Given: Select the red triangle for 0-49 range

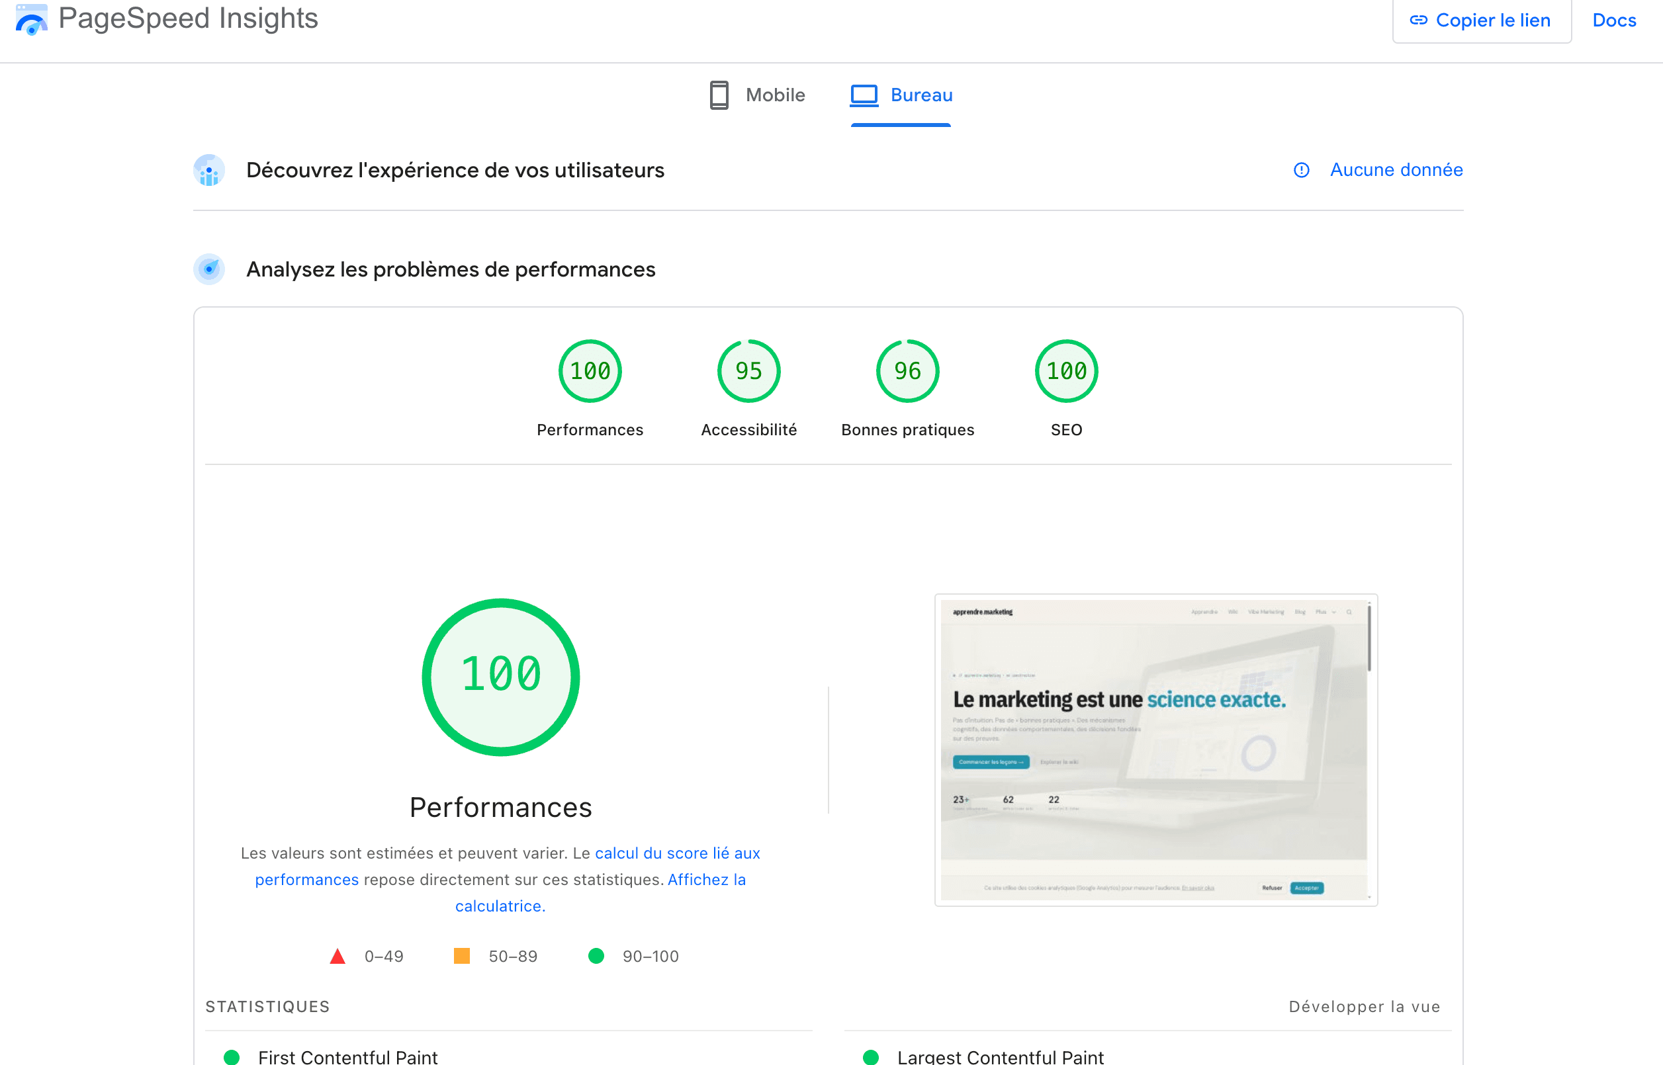Looking at the screenshot, I should tap(338, 957).
